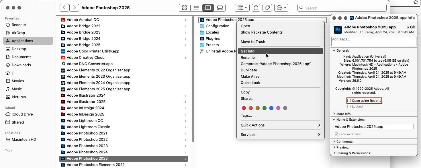Image resolution: width=421 pixels, height=168 pixels.
Task: Choose Copy in context menu
Action: (x=280, y=92)
